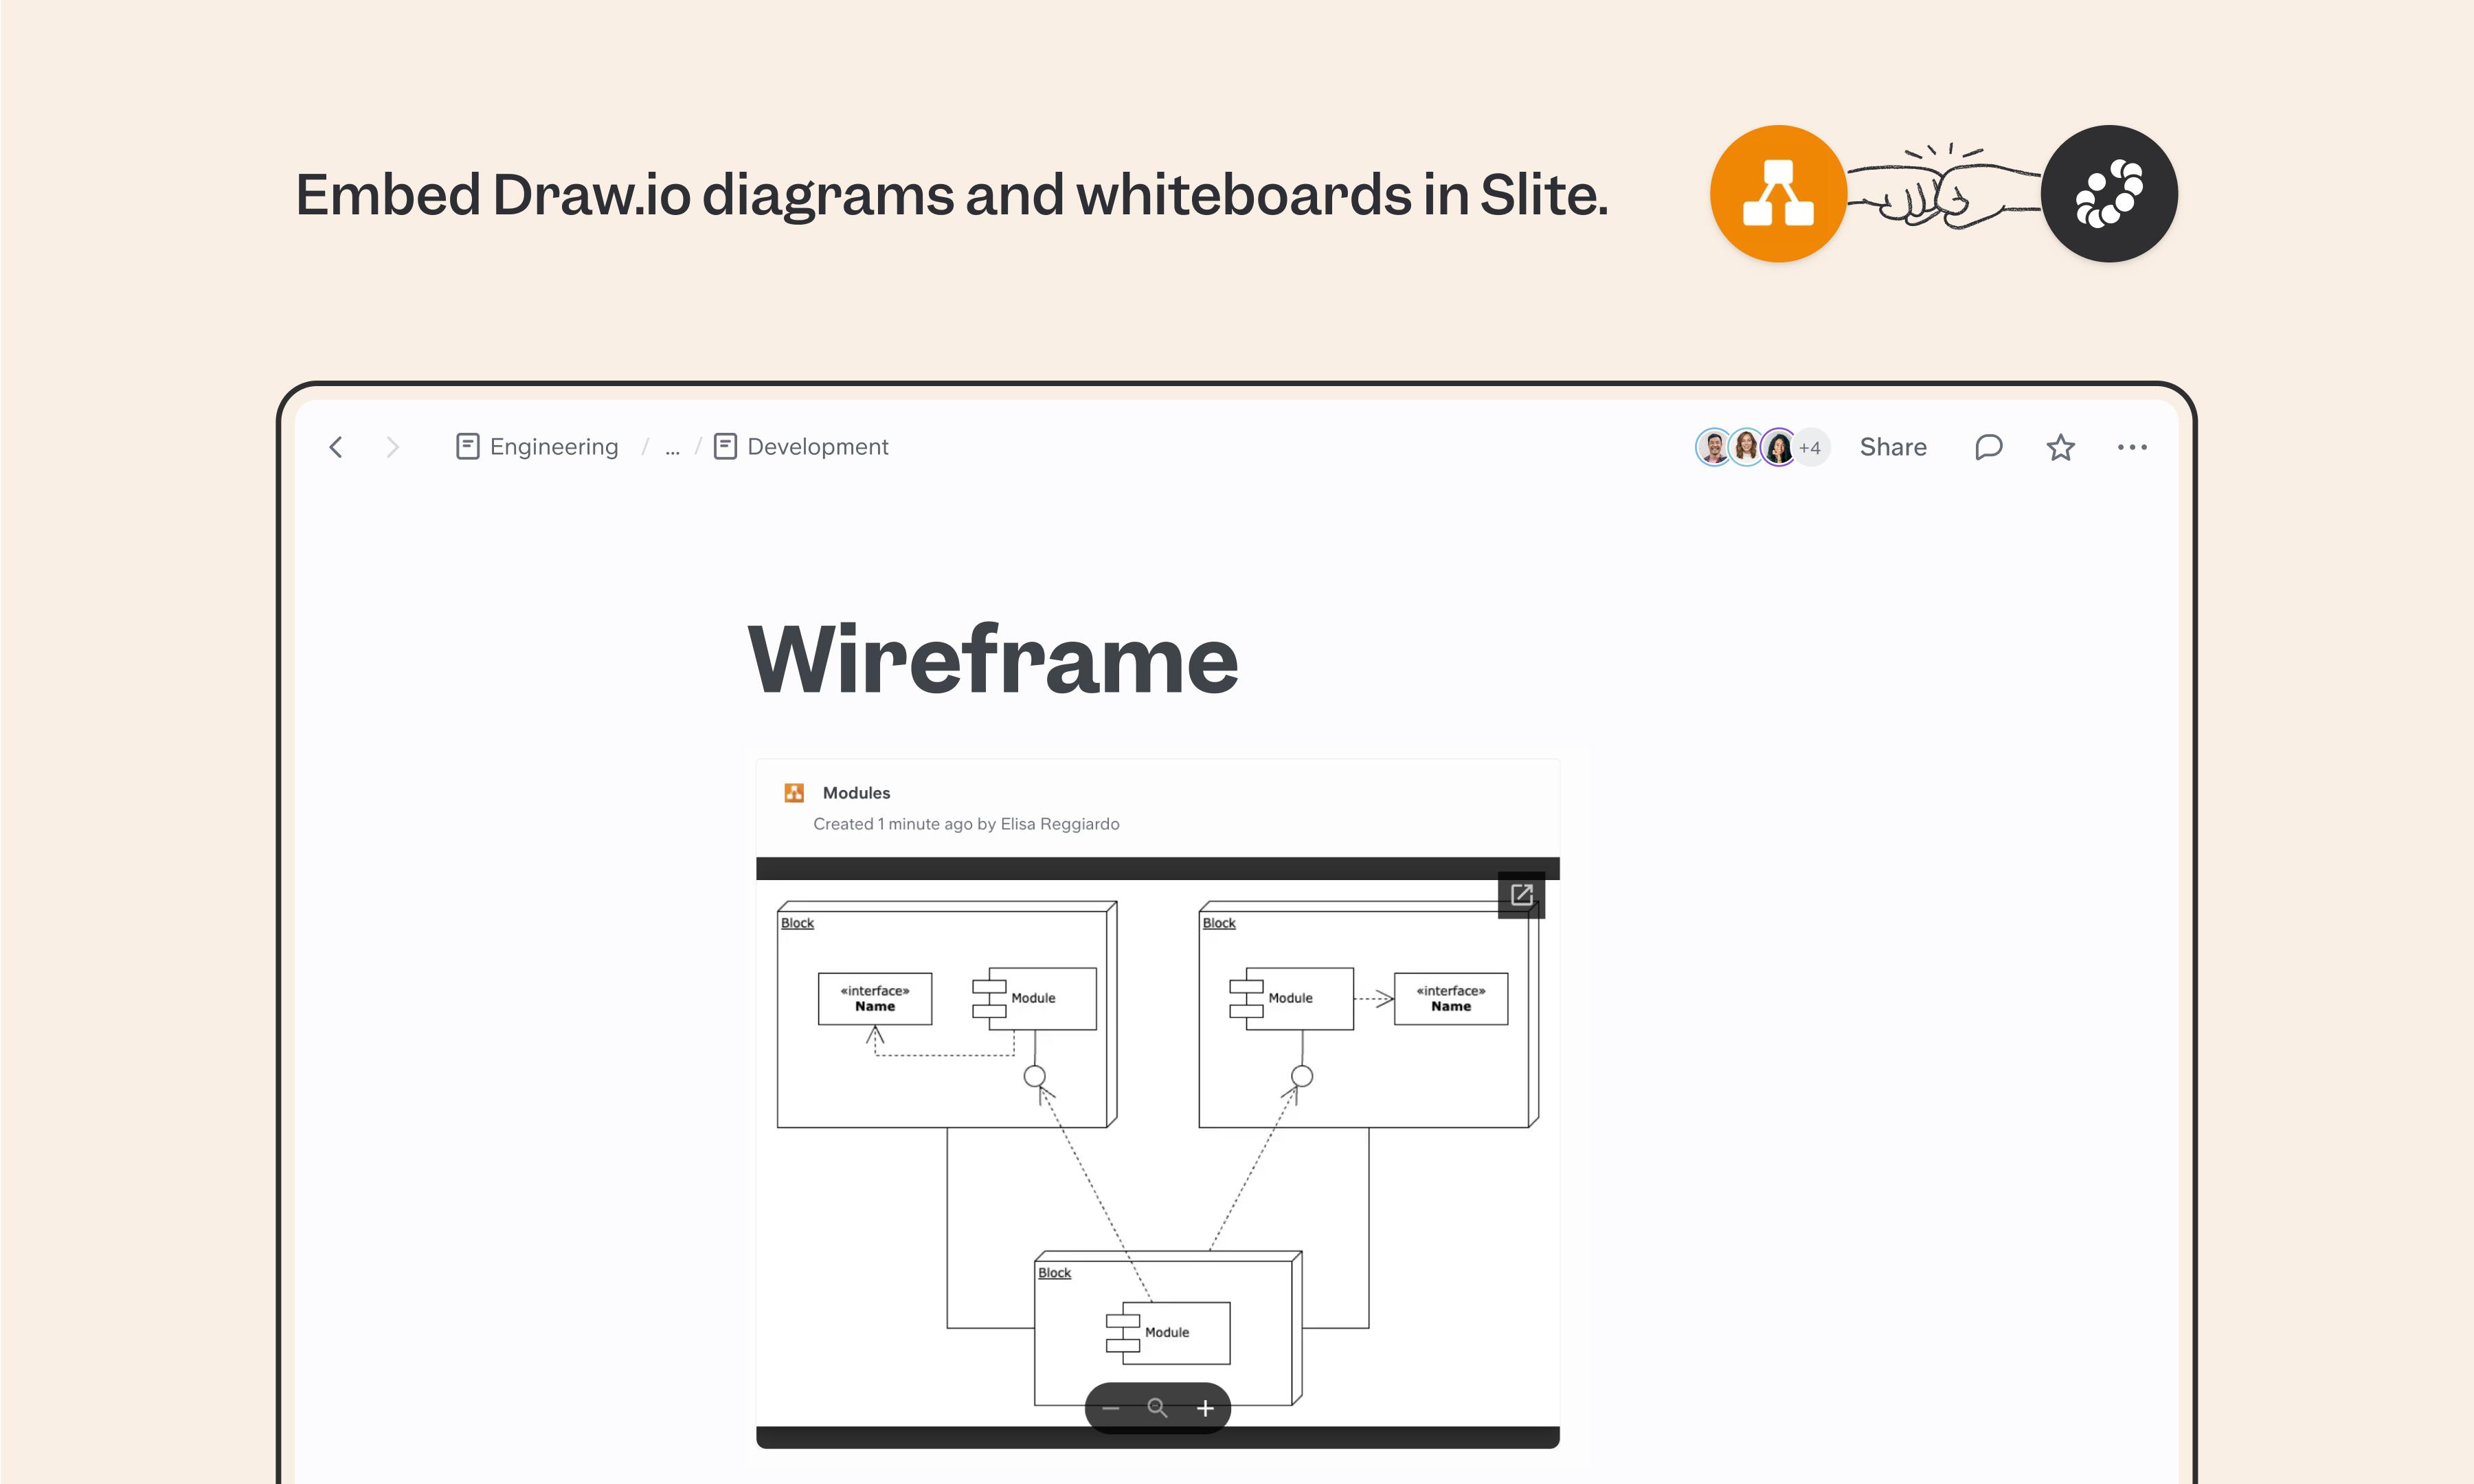Open the Development breadcrumb
2474x1484 pixels.
pyautogui.click(x=817, y=447)
